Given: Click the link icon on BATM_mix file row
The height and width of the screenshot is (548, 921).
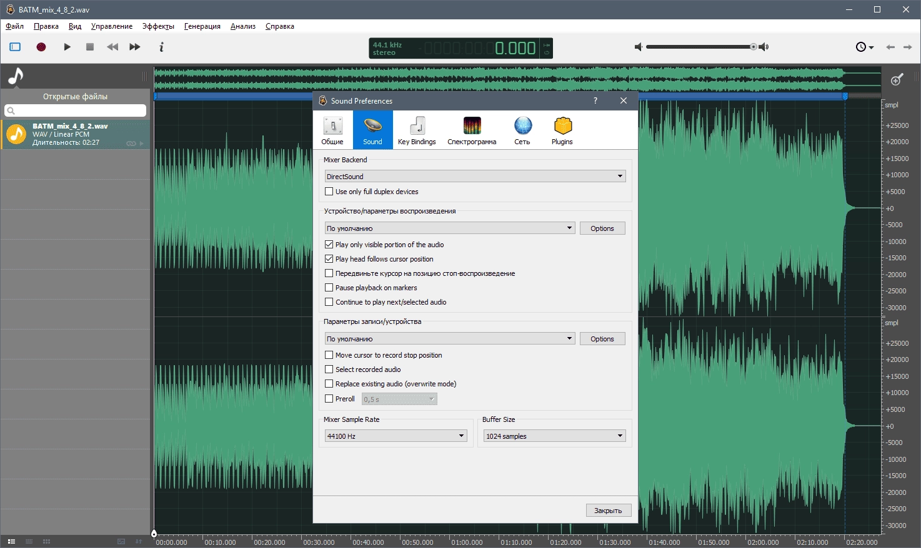Looking at the screenshot, I should (131, 144).
